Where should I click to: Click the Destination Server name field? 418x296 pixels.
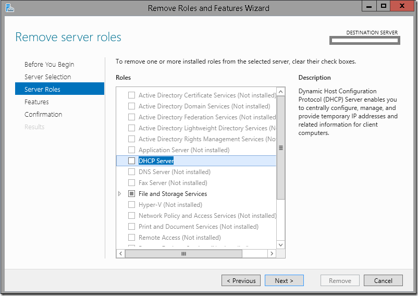(x=365, y=41)
